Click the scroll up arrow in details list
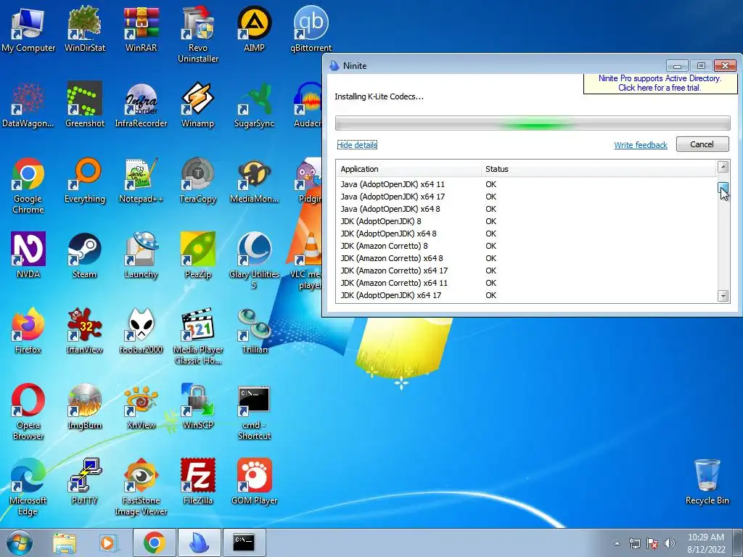This screenshot has height=557, width=743. [x=723, y=167]
